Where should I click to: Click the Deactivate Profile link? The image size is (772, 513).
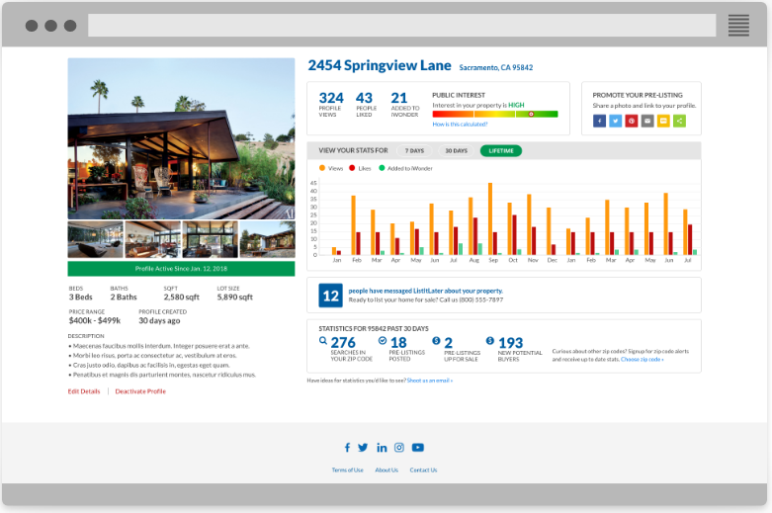click(140, 391)
